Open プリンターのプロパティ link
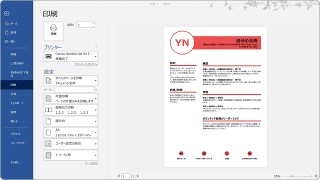 coord(86,64)
